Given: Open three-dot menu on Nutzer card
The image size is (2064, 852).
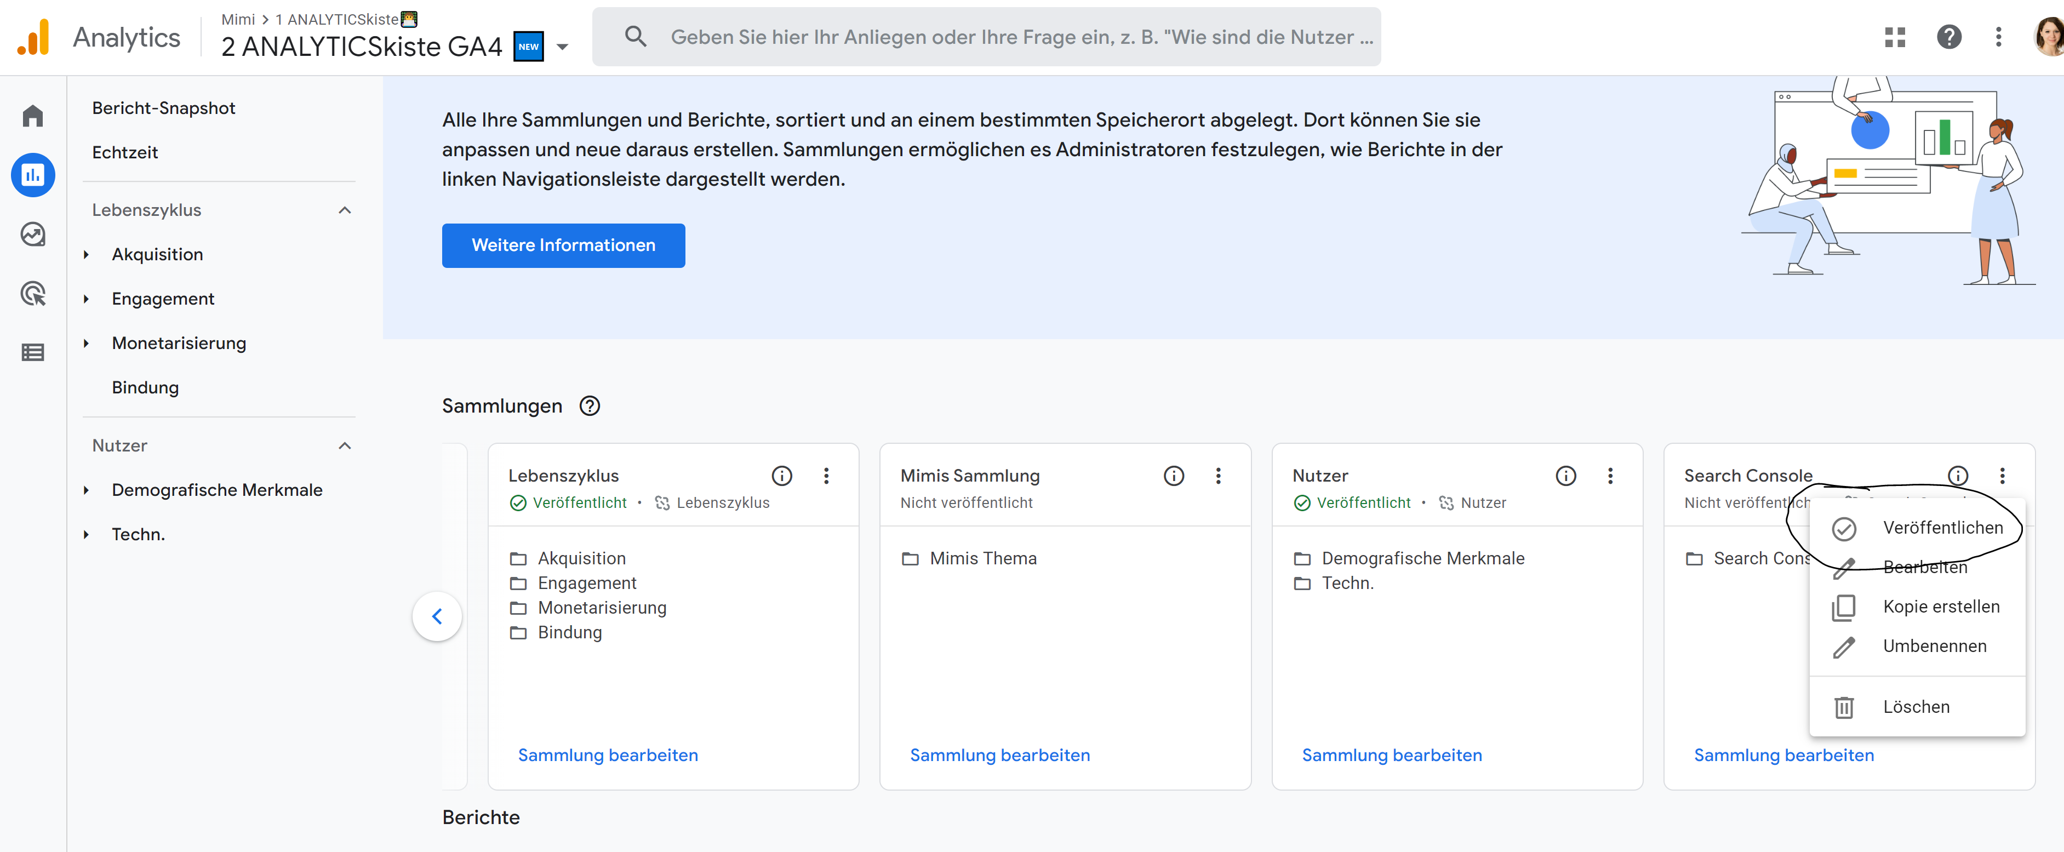Looking at the screenshot, I should (1610, 475).
